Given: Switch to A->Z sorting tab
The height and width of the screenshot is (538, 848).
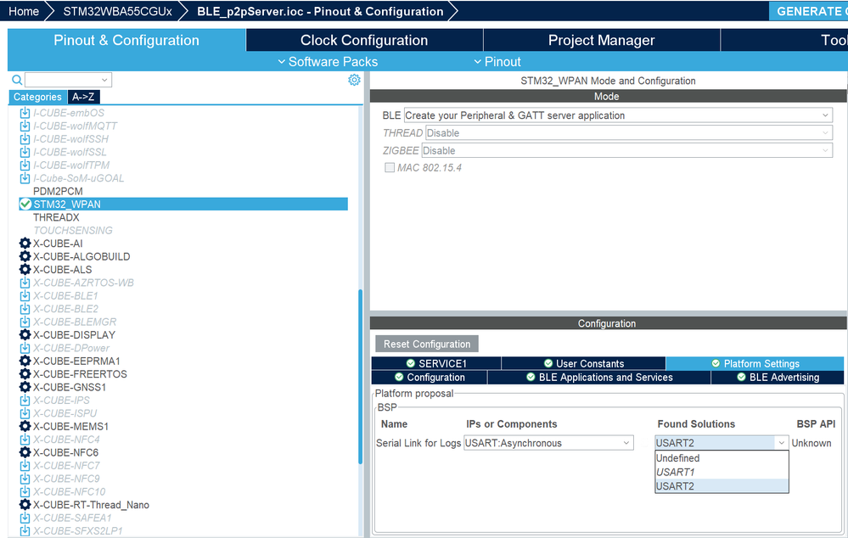Looking at the screenshot, I should coord(83,97).
